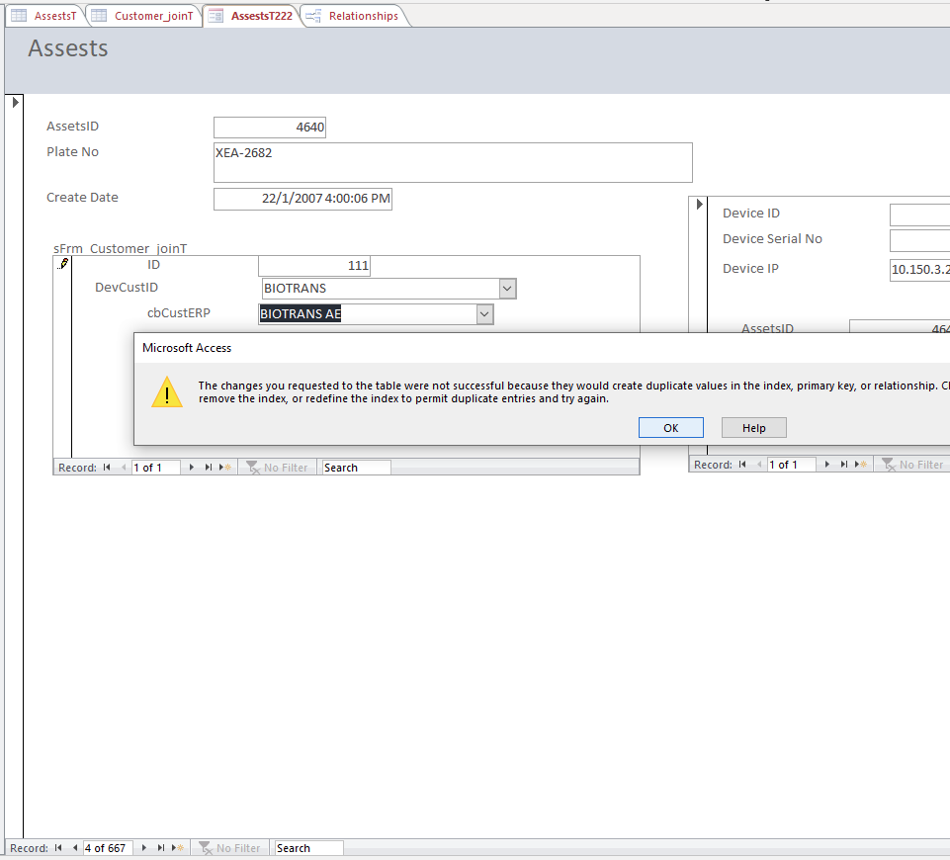Switch to the Customer_joinT tab
Image resolution: width=950 pixels, height=860 pixels.
pyautogui.click(x=143, y=16)
